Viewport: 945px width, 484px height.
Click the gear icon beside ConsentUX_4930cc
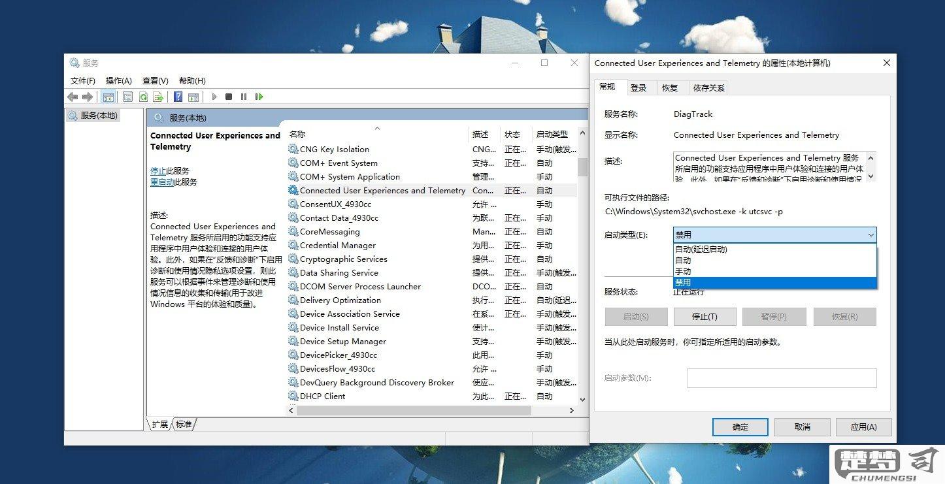[293, 204]
